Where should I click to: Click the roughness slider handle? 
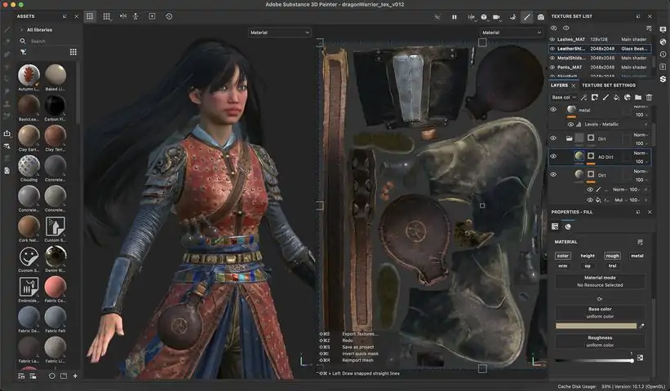point(632,361)
